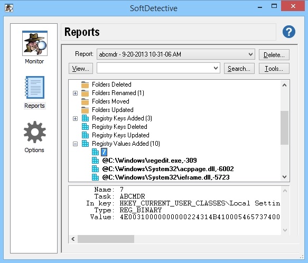The width and height of the screenshot is (308, 263).
Task: Click the Folders Deleted folder icon
Action: (85, 84)
